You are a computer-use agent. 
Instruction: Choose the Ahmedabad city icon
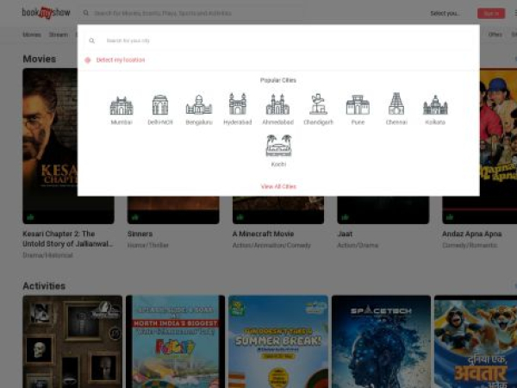pos(277,104)
